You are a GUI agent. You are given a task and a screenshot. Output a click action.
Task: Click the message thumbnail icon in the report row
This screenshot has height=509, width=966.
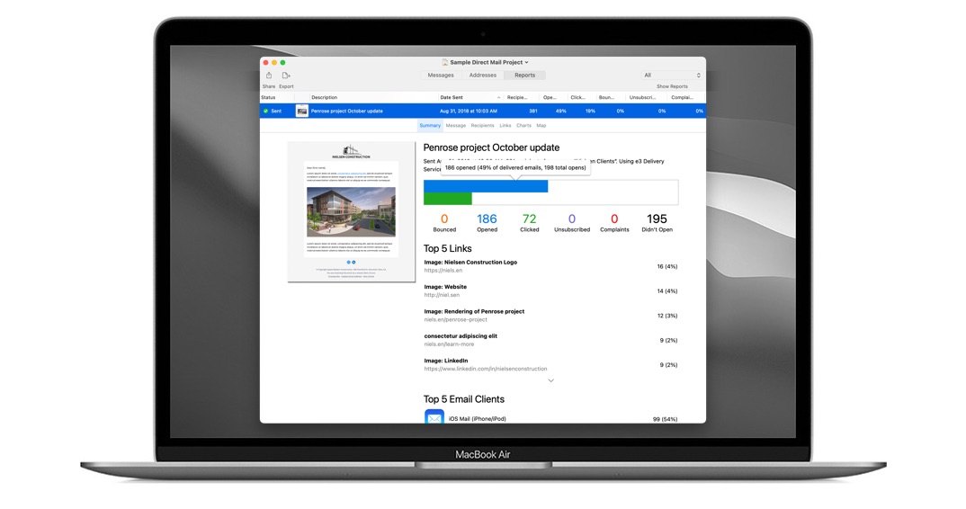point(302,111)
